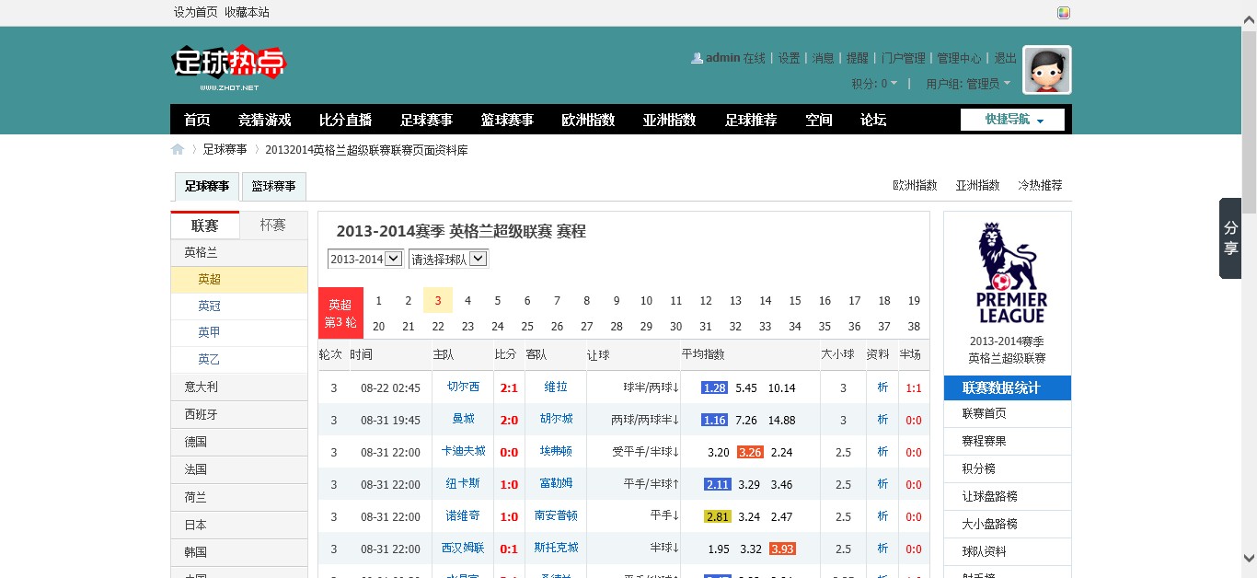1257x578 pixels.
Task: Click the 积分榜 standings link
Action: [979, 468]
